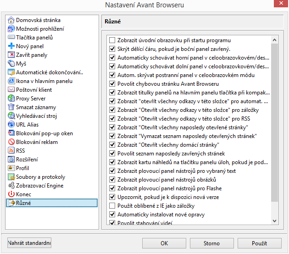Click the Profil card icon
289x254 pixels.
tap(11, 168)
